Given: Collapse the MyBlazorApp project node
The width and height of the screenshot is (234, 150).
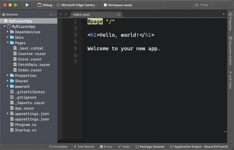Looking at the screenshot, I should (5, 26).
